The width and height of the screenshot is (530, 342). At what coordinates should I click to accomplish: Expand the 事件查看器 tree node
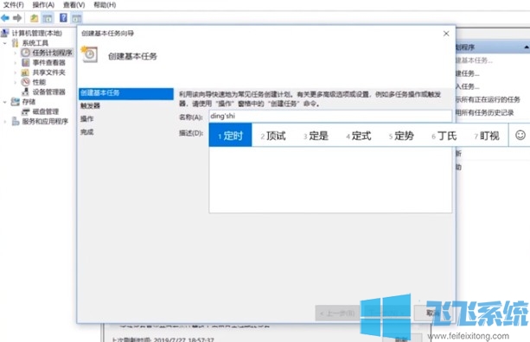tap(16, 63)
